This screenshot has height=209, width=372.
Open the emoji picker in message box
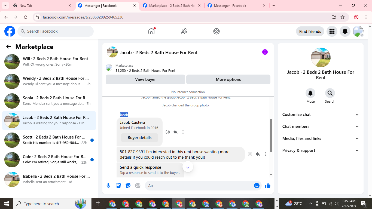[257, 186]
